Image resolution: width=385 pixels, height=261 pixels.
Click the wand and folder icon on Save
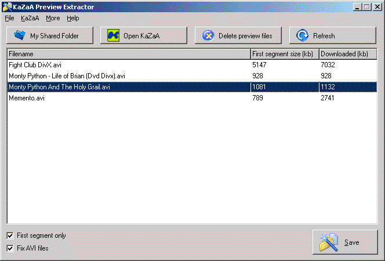[x=329, y=242]
